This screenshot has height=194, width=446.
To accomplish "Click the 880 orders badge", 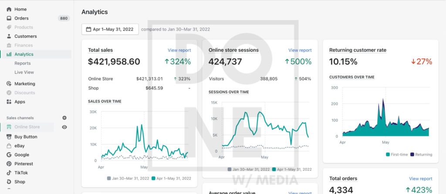I will point(64,18).
